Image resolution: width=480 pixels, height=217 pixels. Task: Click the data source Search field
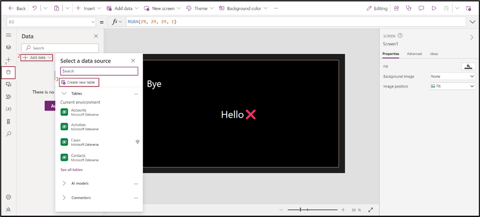tap(99, 71)
